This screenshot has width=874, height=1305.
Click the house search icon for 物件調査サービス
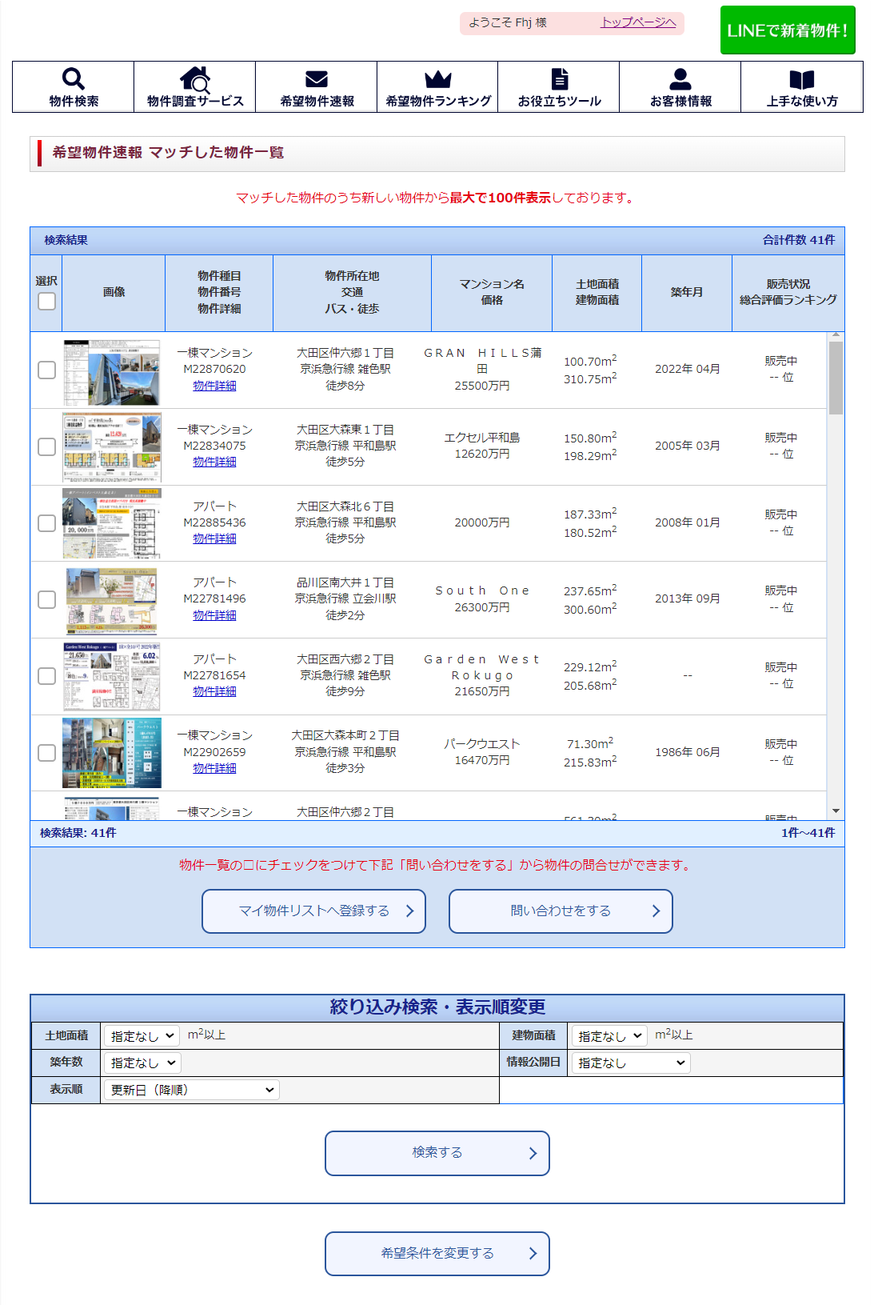click(x=194, y=78)
